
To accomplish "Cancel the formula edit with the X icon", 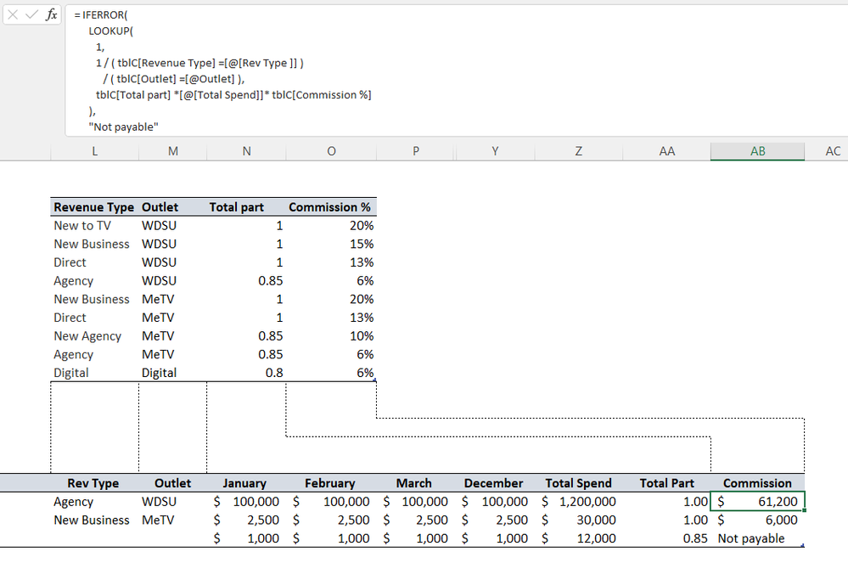I will 13,14.
